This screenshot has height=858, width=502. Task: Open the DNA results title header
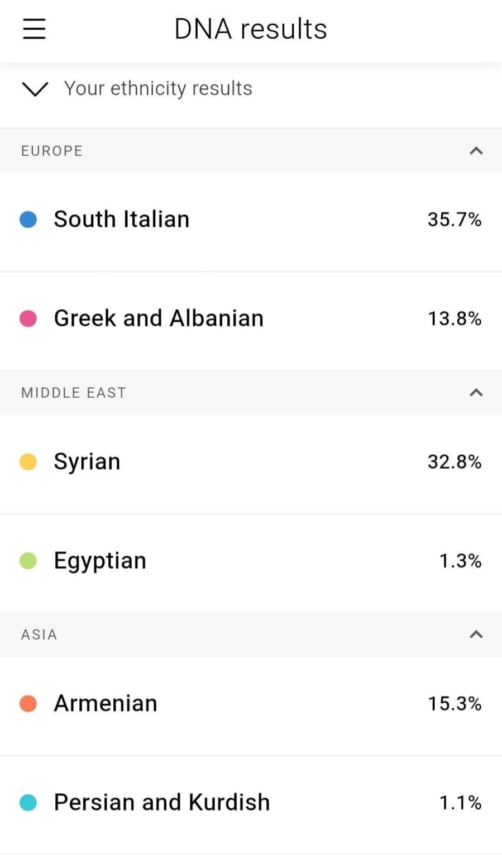[x=250, y=28]
